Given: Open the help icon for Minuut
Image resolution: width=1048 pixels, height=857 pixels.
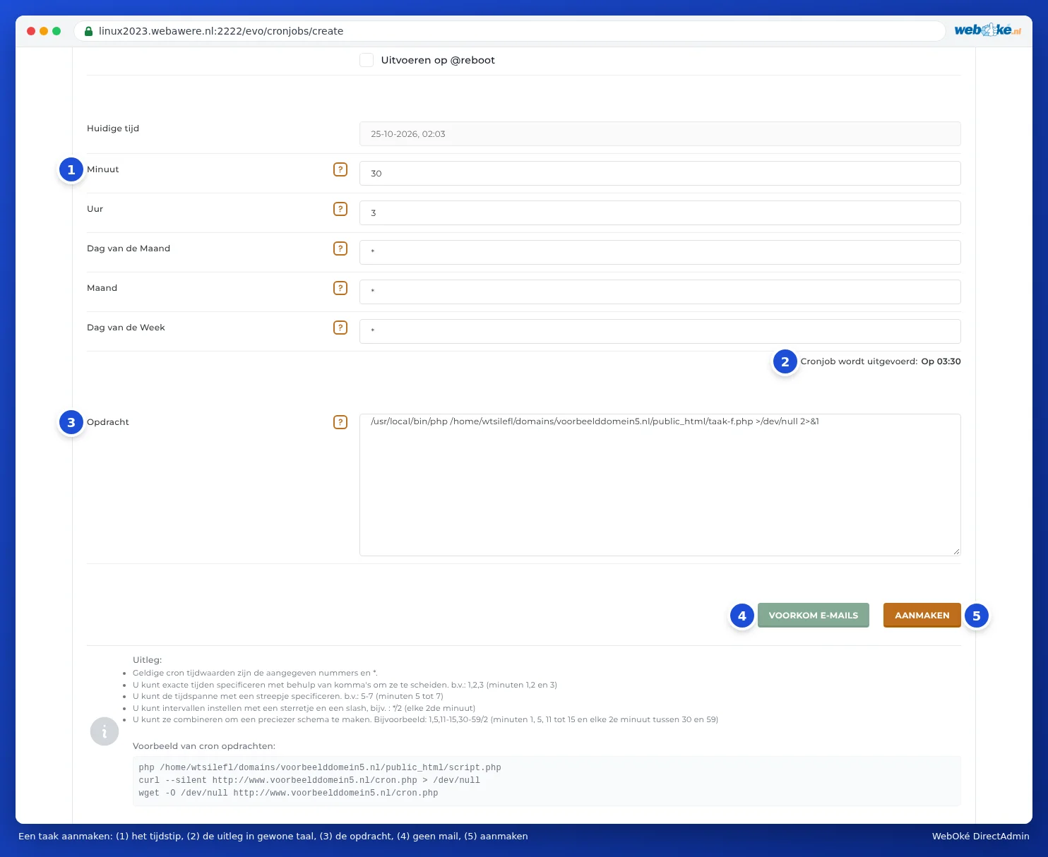Looking at the screenshot, I should [340, 169].
